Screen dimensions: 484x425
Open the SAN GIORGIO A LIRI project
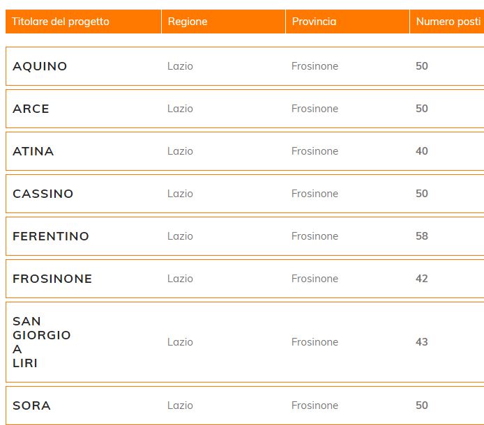coord(41,342)
